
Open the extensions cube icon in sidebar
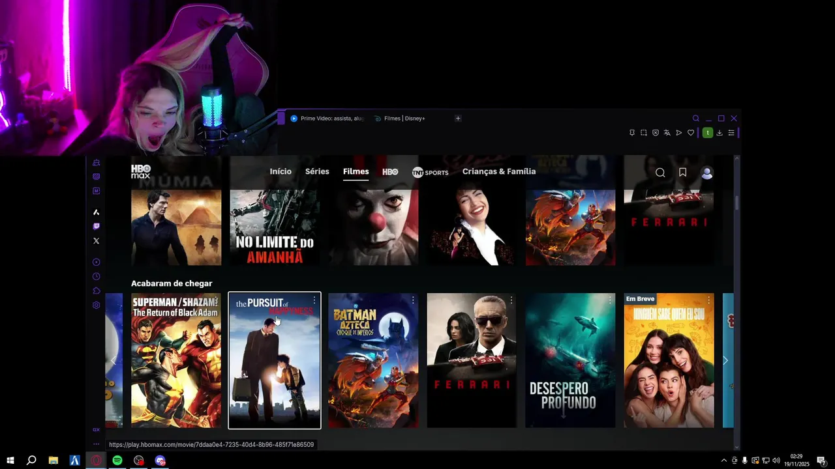click(x=96, y=291)
